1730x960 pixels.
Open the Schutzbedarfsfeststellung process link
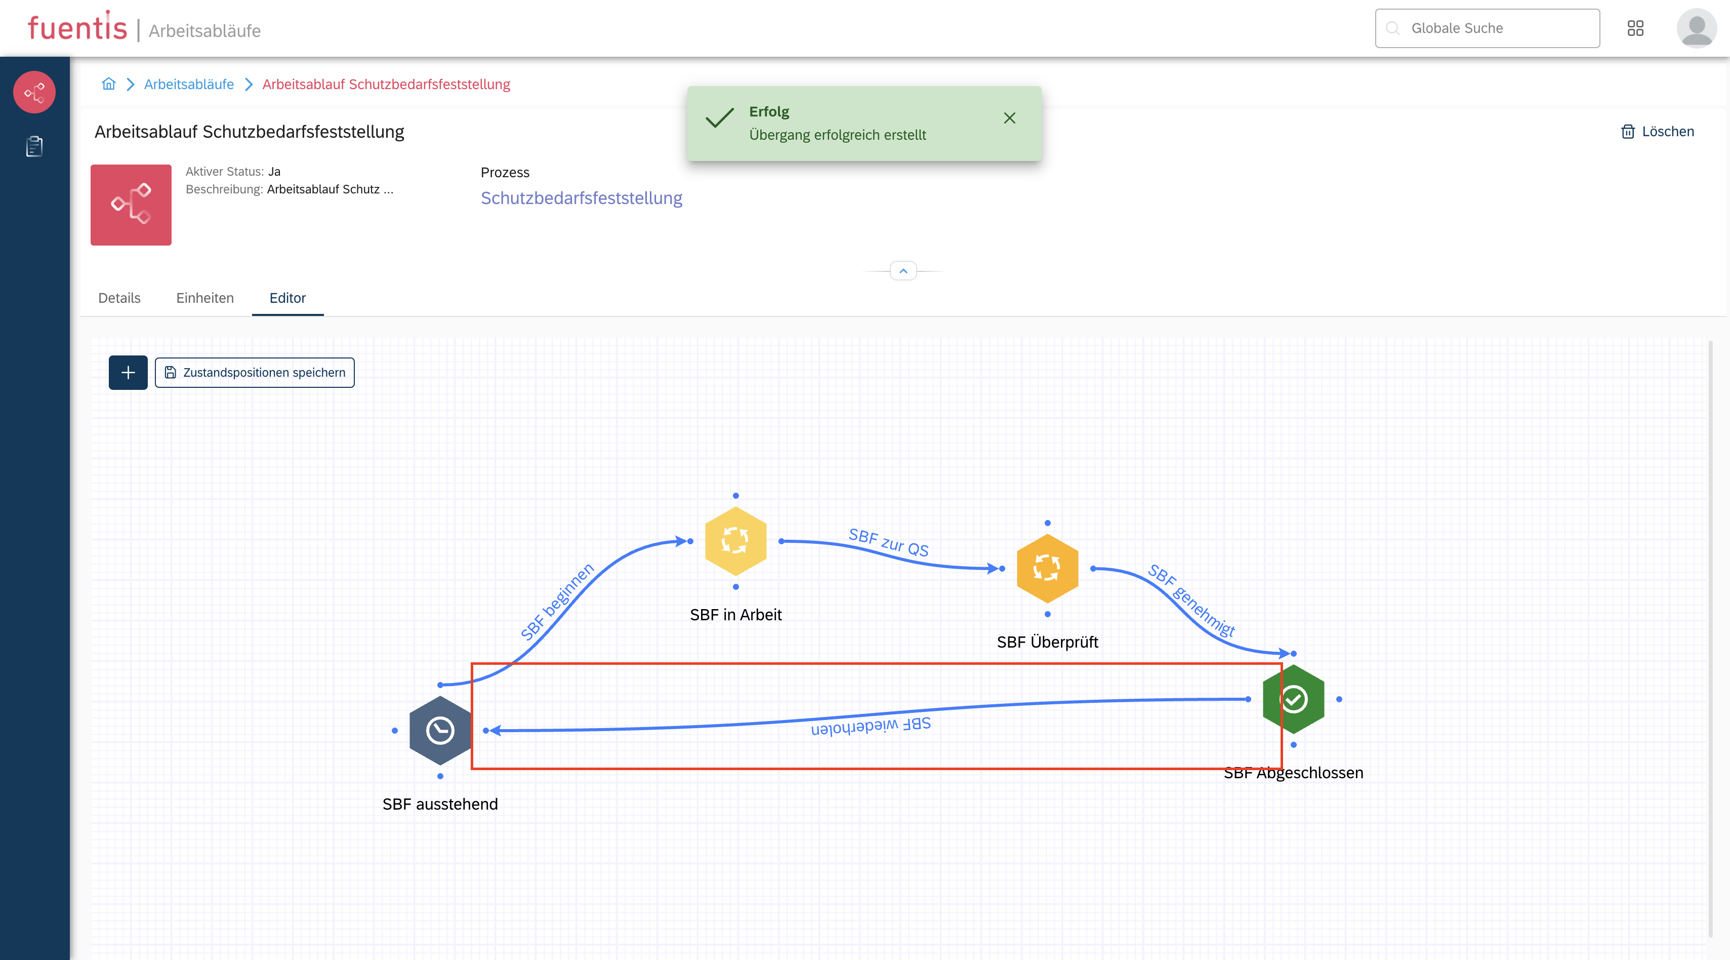[581, 198]
